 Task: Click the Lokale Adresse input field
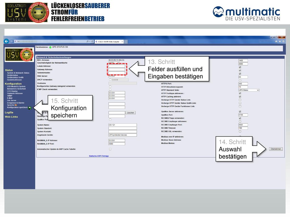point(117,66)
